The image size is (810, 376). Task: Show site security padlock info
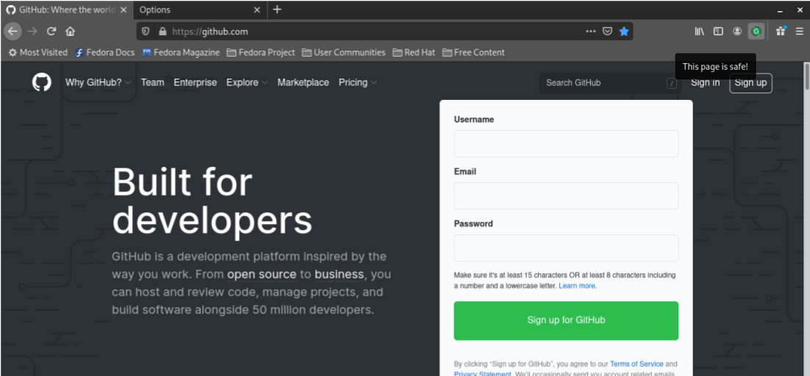pyautogui.click(x=162, y=32)
